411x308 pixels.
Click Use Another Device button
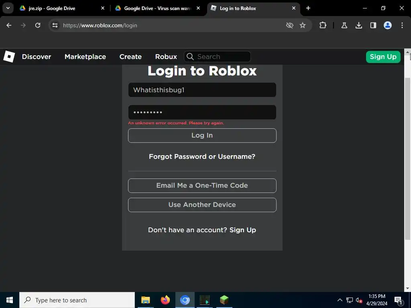pos(202,205)
